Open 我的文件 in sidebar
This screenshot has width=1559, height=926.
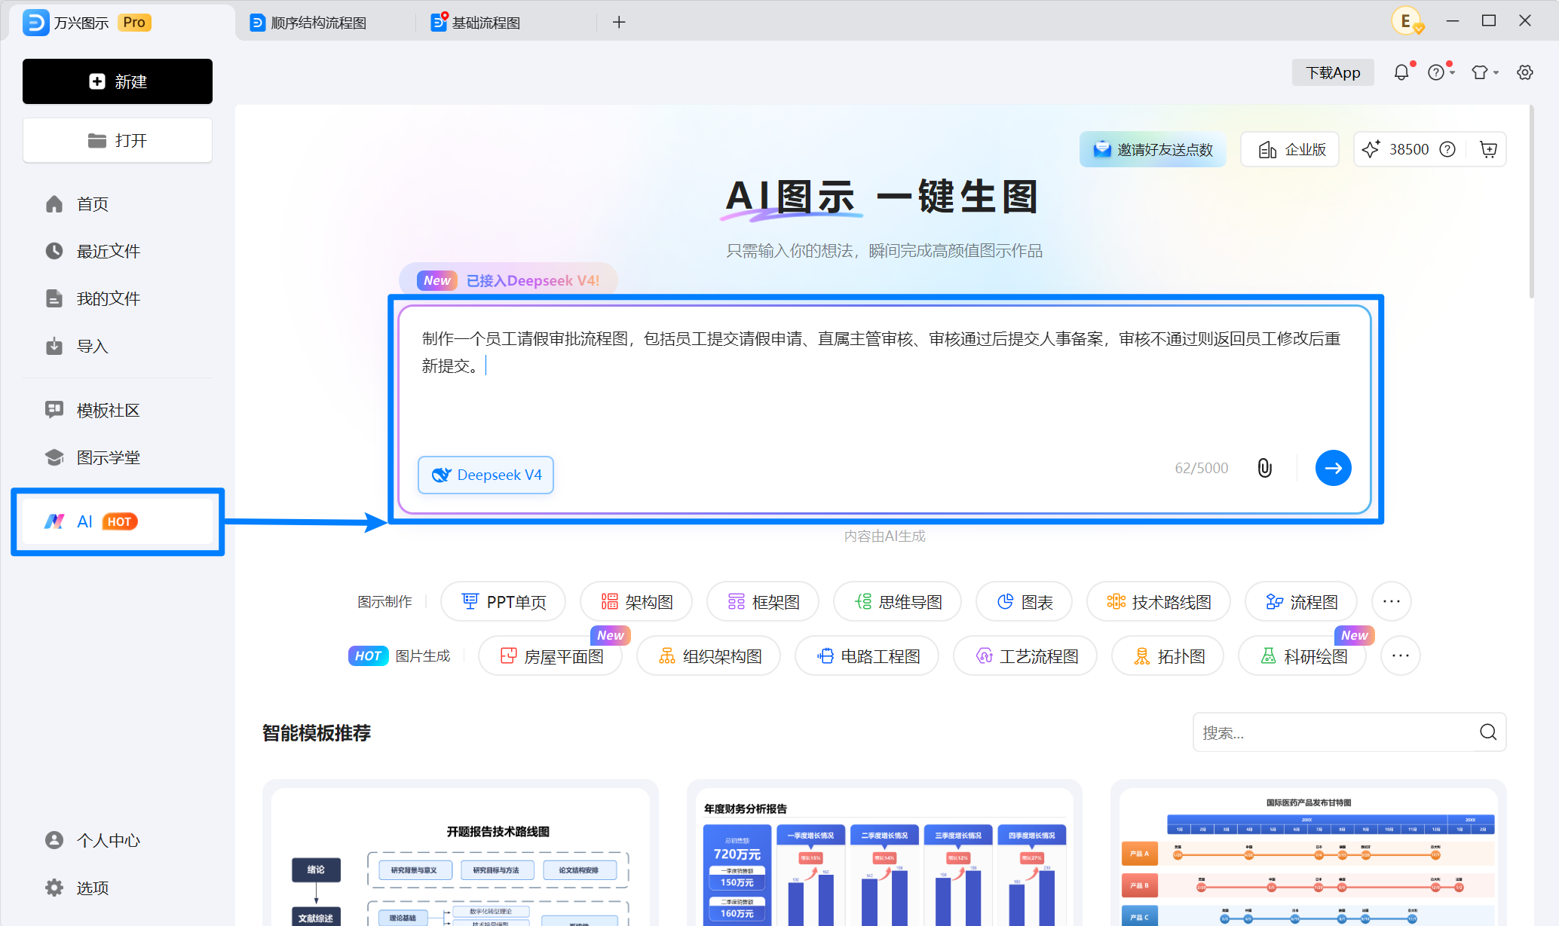pyautogui.click(x=118, y=298)
